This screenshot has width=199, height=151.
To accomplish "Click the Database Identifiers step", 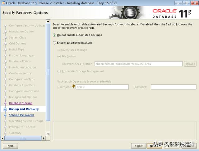I will [x=22, y=85].
